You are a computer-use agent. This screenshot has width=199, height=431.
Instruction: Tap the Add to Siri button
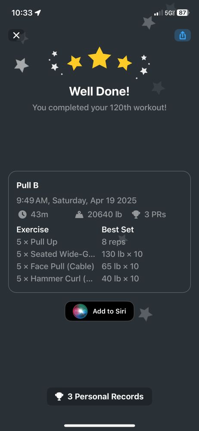pos(99,311)
